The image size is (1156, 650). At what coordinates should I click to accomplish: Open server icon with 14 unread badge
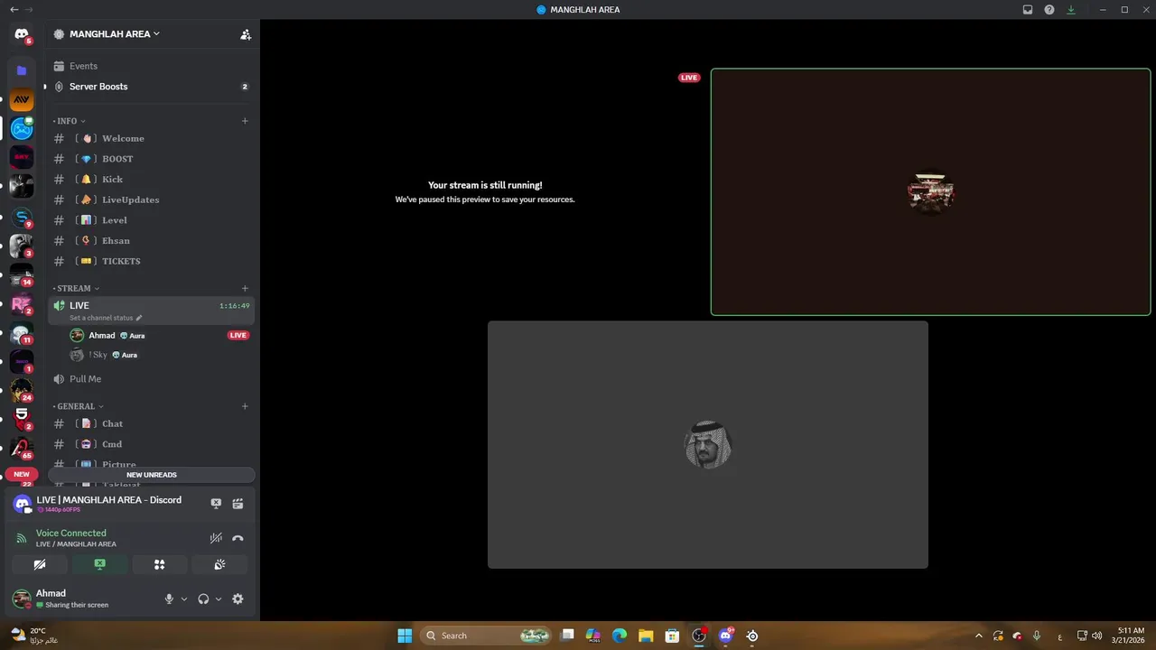[22, 274]
